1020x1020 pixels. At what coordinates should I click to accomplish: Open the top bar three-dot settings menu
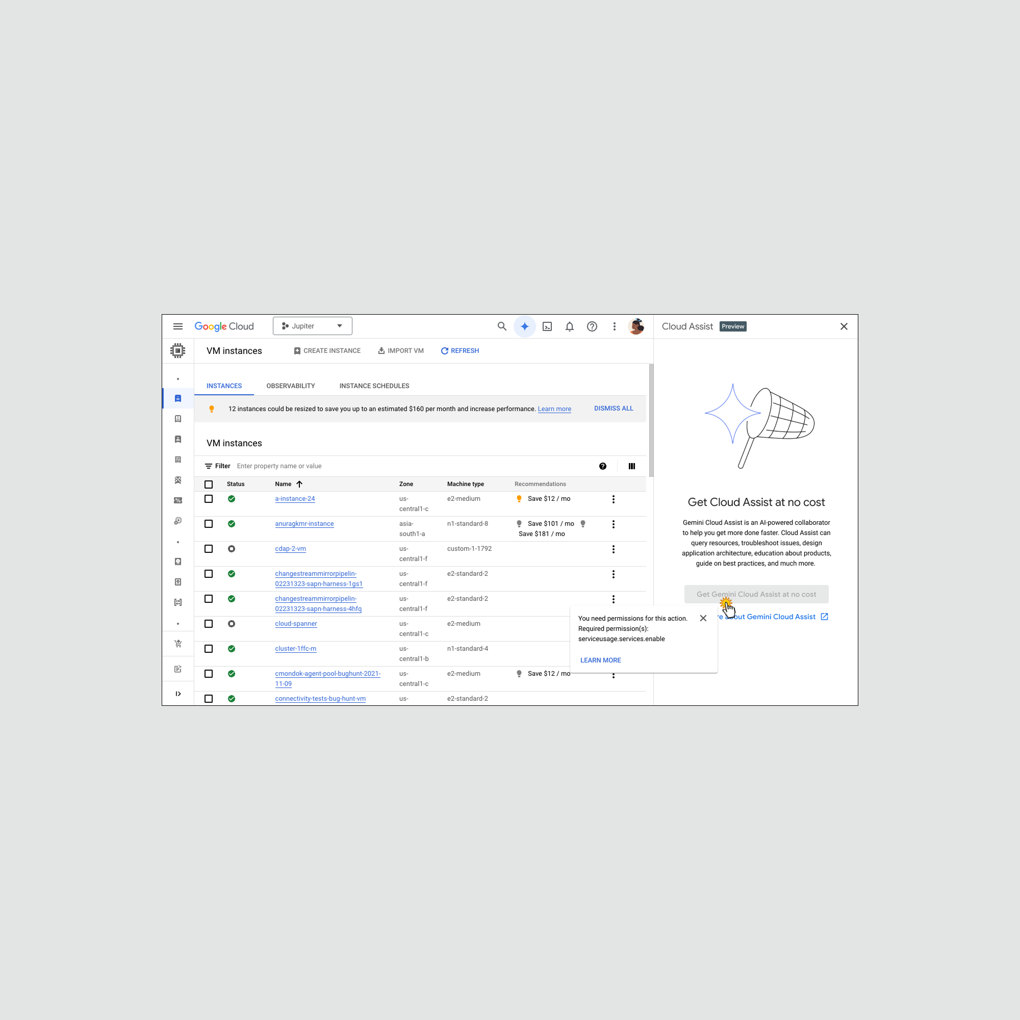614,326
